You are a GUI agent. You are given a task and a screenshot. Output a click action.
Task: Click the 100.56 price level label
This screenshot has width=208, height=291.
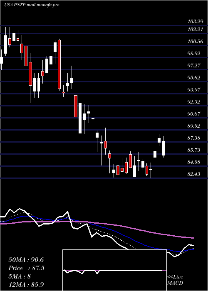tap(196, 42)
